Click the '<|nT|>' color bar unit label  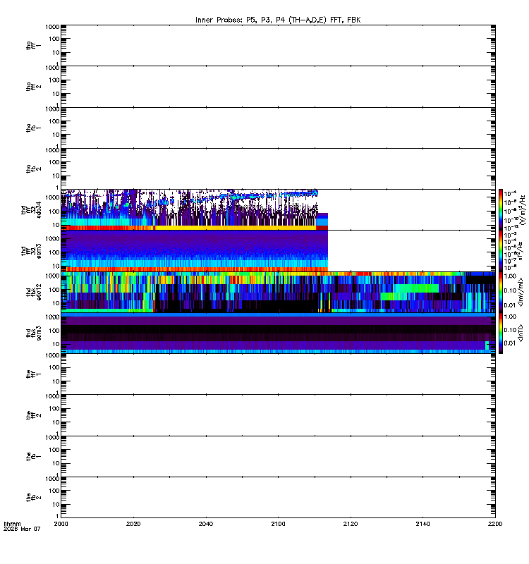coord(521,333)
